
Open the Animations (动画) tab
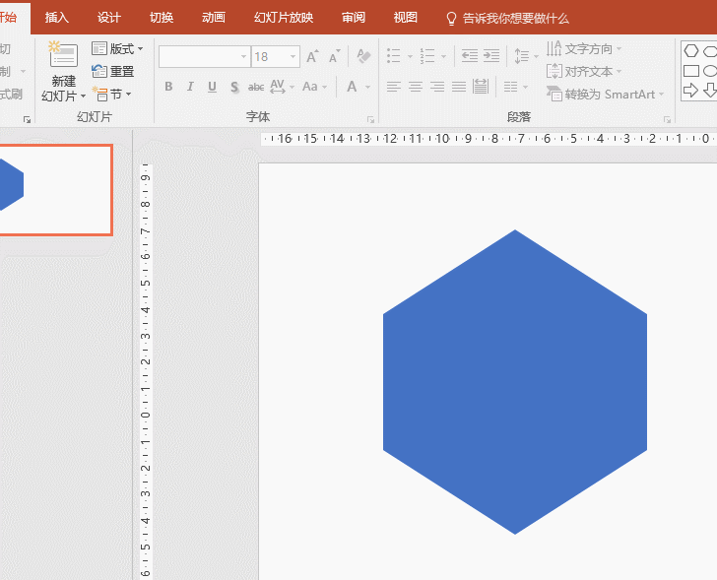[x=213, y=18]
